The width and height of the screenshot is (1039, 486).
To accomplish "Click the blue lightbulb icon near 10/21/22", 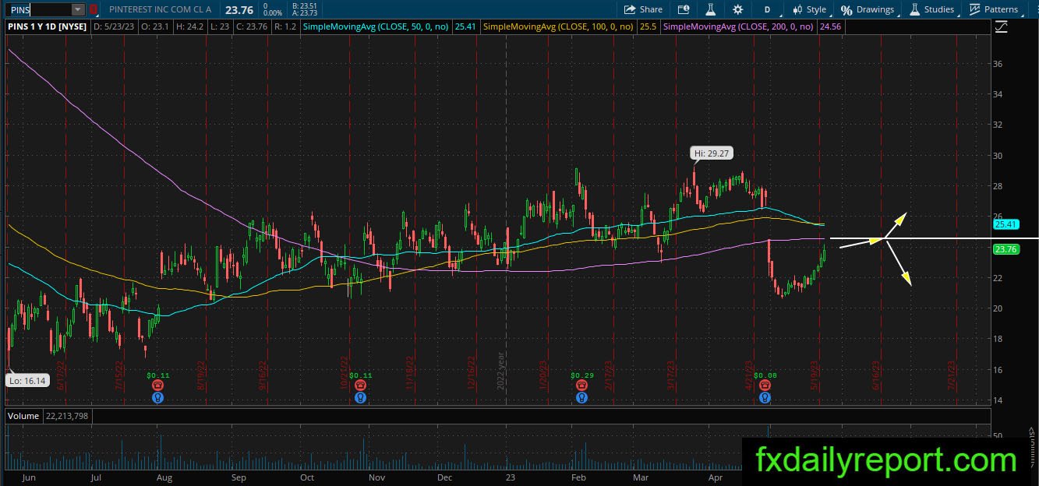I will (x=360, y=397).
